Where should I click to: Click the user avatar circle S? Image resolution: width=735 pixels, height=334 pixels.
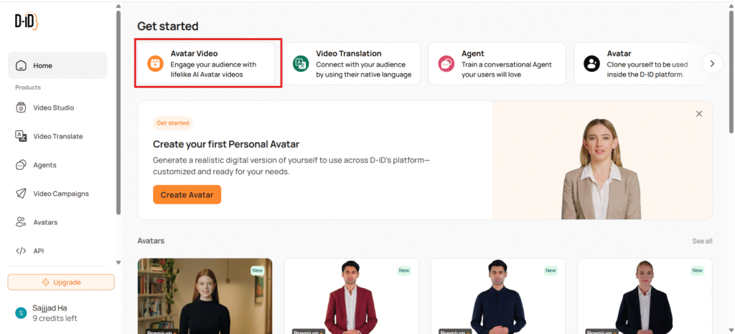21,313
